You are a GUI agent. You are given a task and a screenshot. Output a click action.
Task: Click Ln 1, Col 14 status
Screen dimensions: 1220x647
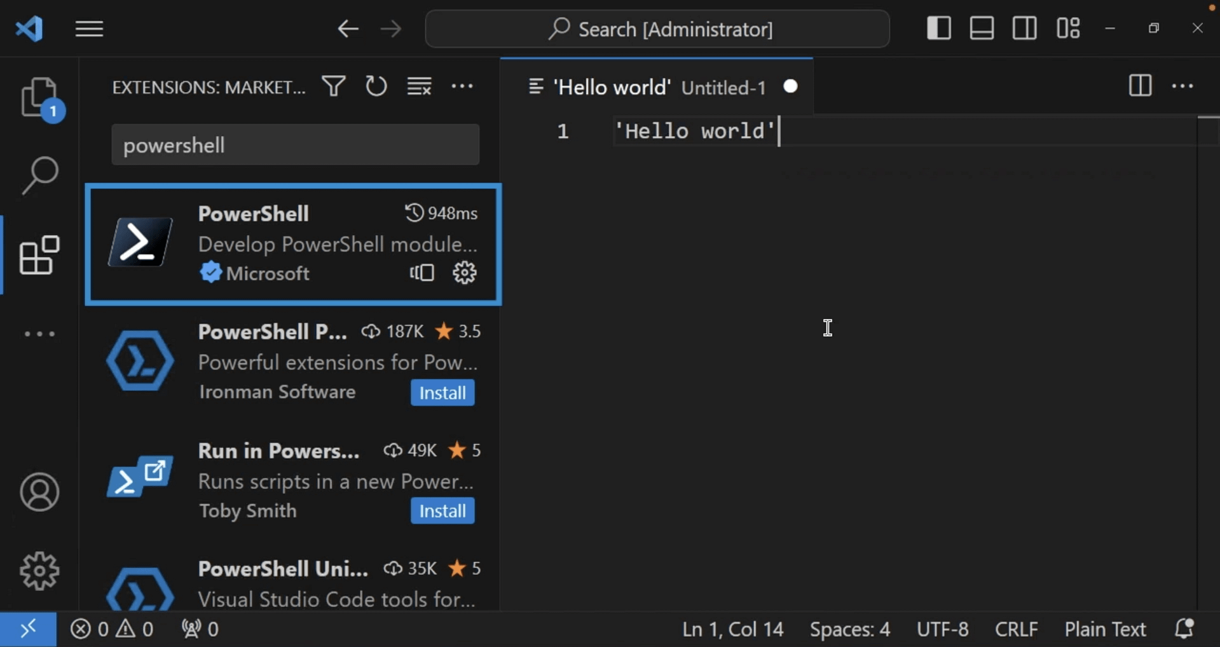732,629
